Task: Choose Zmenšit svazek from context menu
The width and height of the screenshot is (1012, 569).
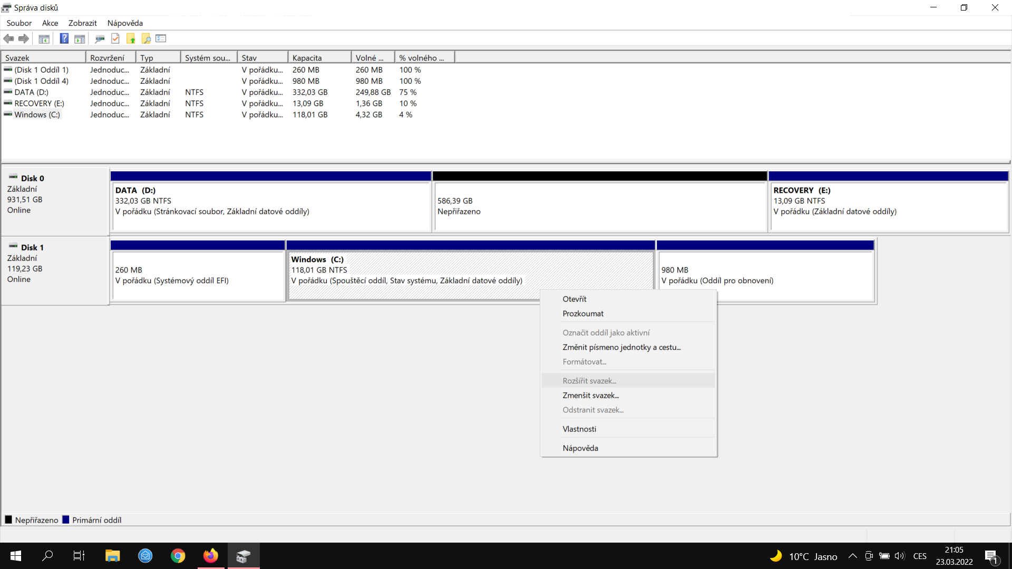Action: tap(590, 395)
